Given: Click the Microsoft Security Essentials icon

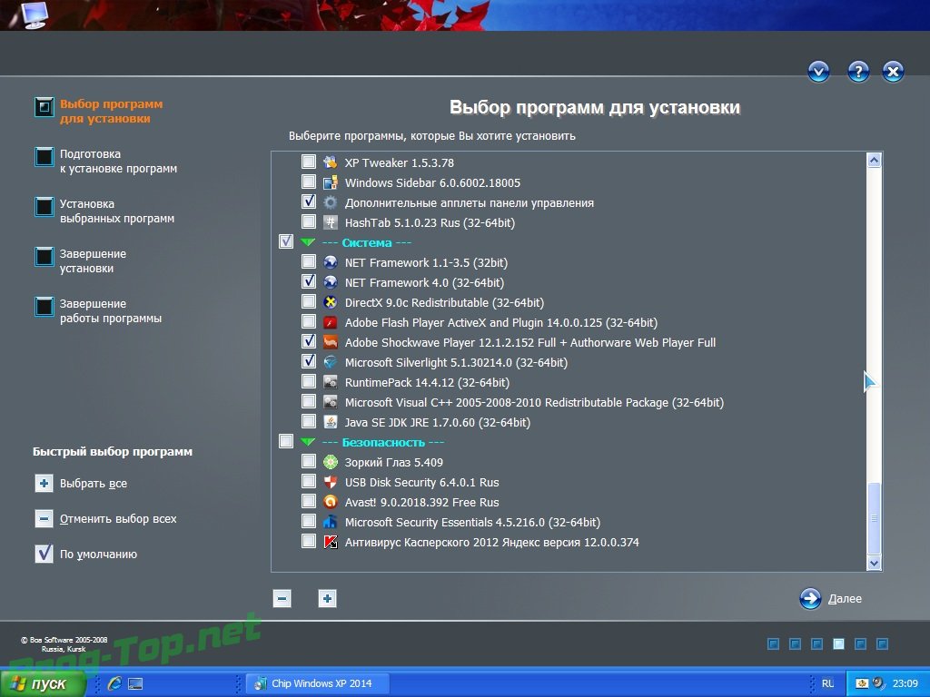Looking at the screenshot, I should click(x=331, y=522).
